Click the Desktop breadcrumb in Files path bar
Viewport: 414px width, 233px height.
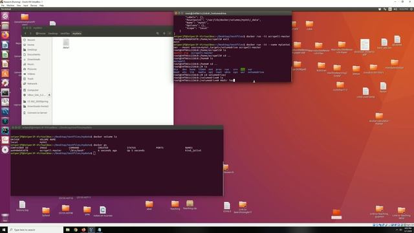click(x=53, y=33)
